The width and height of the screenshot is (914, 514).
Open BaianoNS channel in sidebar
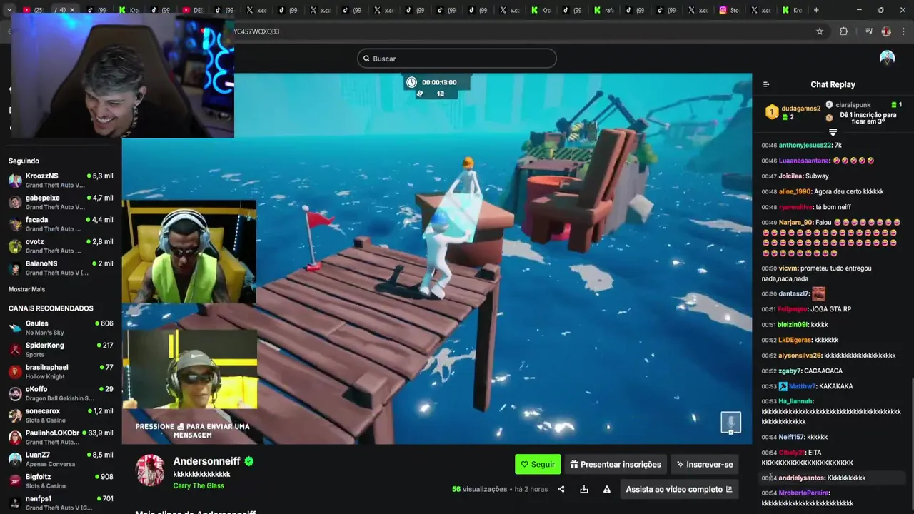coord(61,268)
